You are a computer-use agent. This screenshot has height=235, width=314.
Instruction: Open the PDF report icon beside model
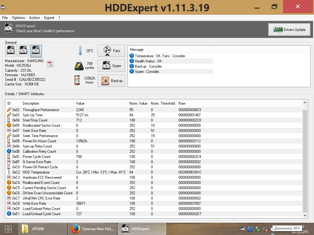(50, 64)
